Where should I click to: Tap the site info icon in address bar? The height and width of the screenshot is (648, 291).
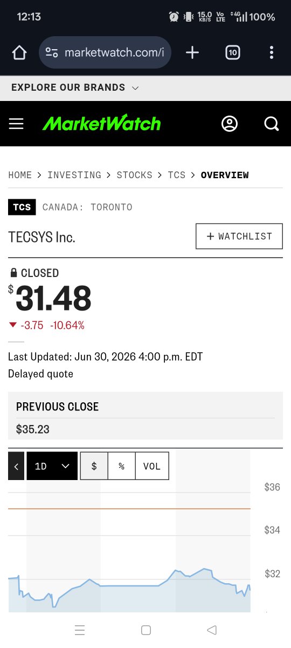tap(52, 52)
